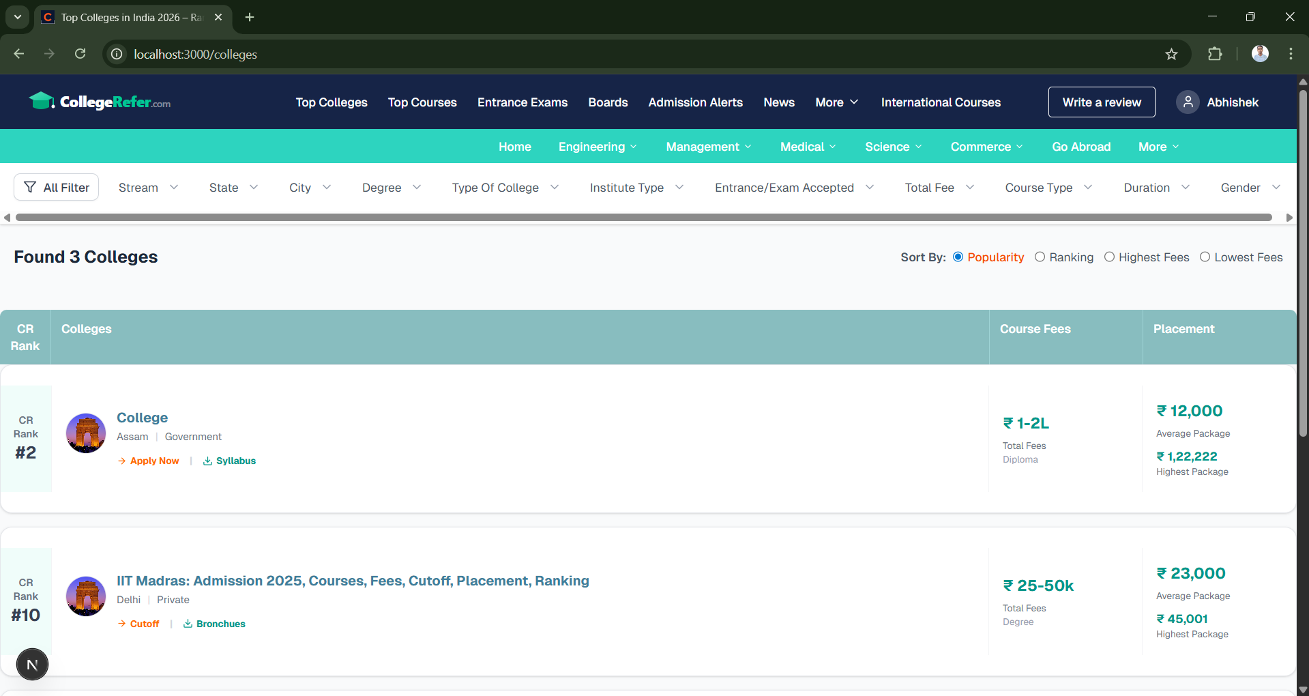The image size is (1309, 696).
Task: Choose the Lowest Fees sort option
Action: 1205,257
